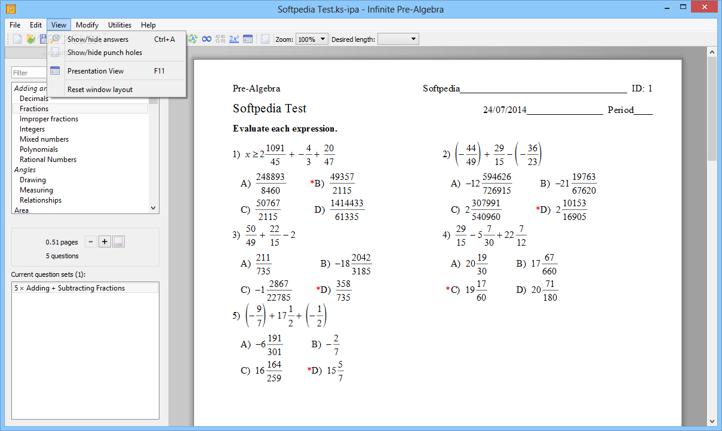Click the topic list scroll down arrow
Screen dimensions: 722x431
coord(153,208)
